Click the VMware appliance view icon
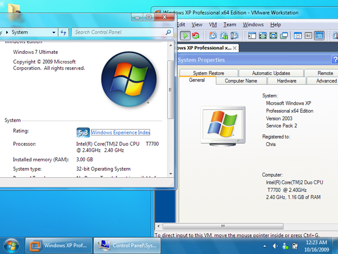 (x=308, y=35)
